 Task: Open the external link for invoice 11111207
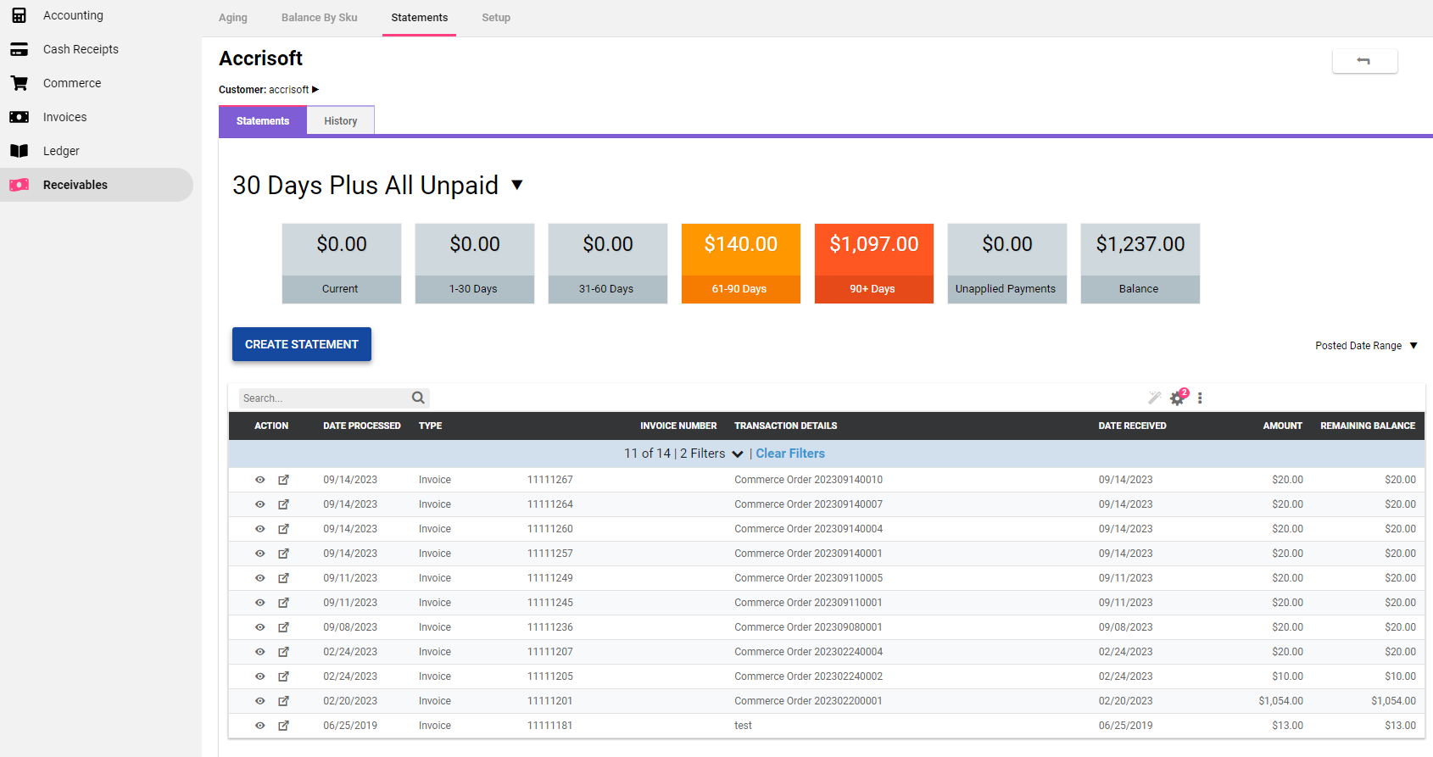point(284,652)
